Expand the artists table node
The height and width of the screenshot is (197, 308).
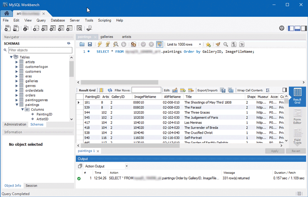(17, 62)
